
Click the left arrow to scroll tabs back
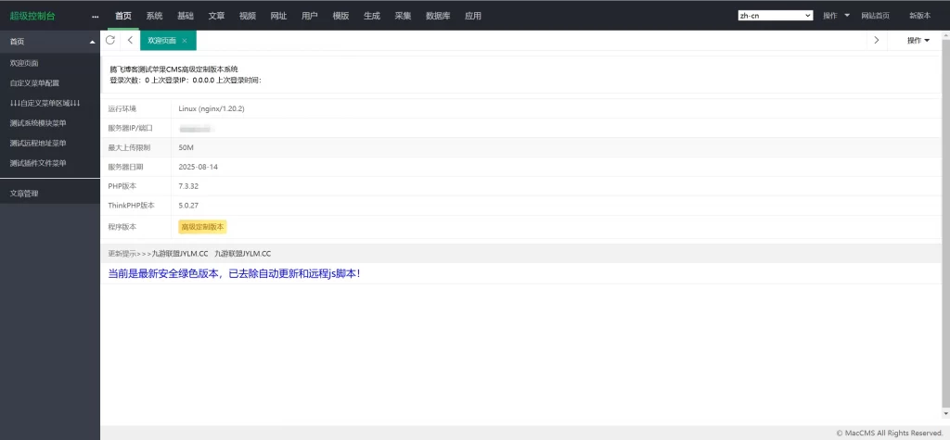click(x=130, y=41)
